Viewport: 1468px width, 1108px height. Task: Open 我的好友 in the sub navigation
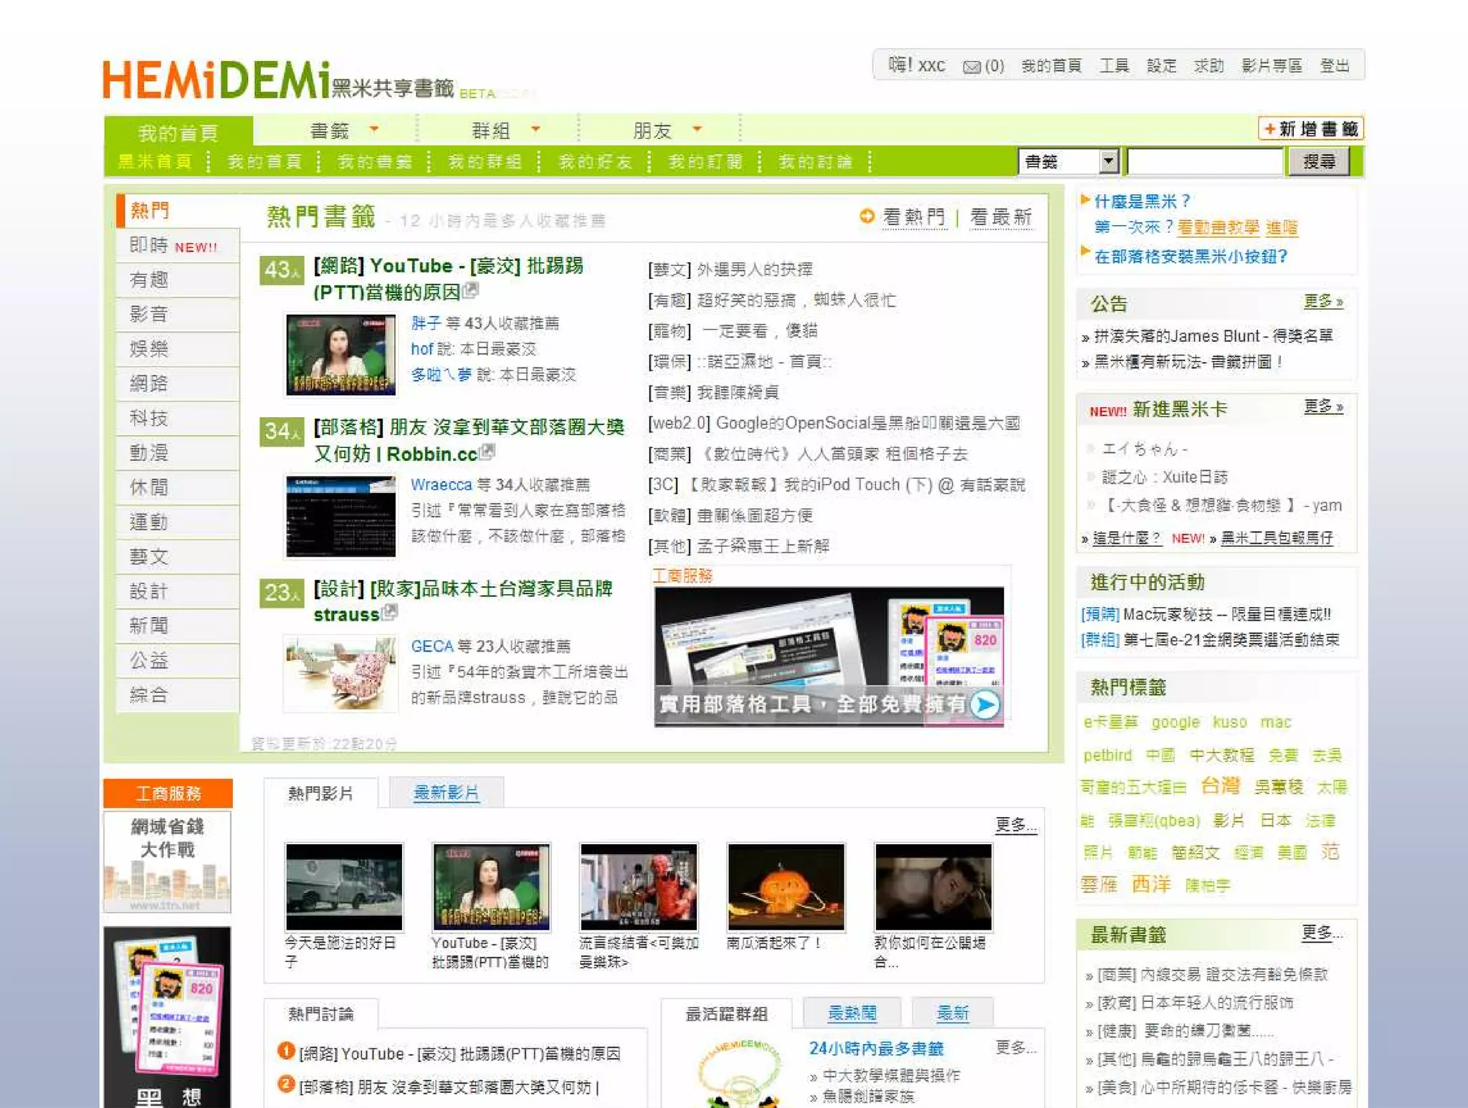pos(595,161)
